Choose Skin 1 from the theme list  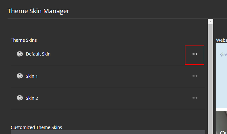(32, 76)
